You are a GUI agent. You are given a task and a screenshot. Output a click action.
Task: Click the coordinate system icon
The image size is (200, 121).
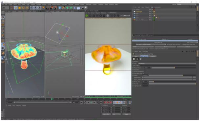43,8
